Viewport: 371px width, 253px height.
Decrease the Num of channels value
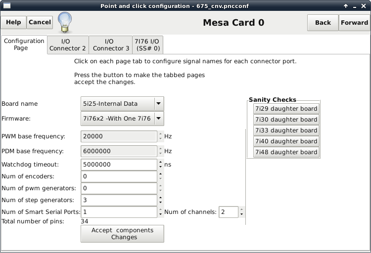click(241, 214)
